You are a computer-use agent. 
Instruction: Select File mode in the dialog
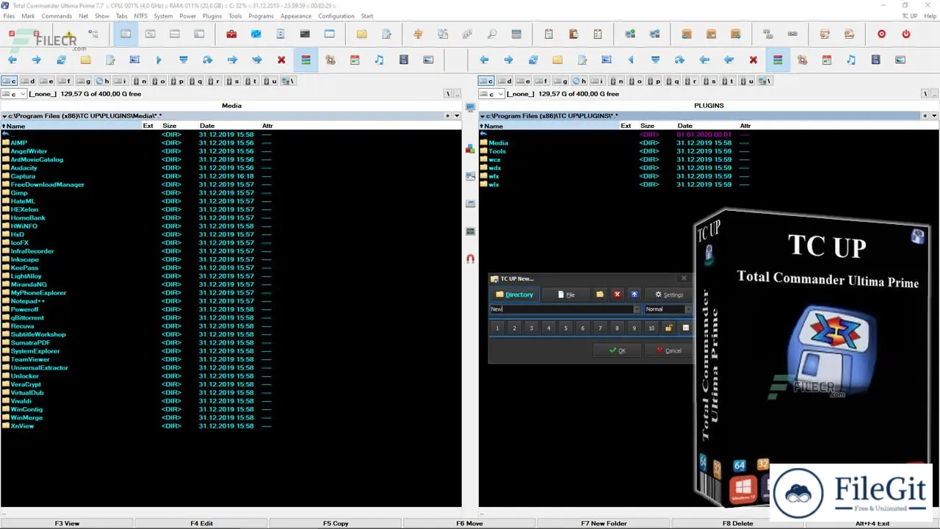(565, 295)
